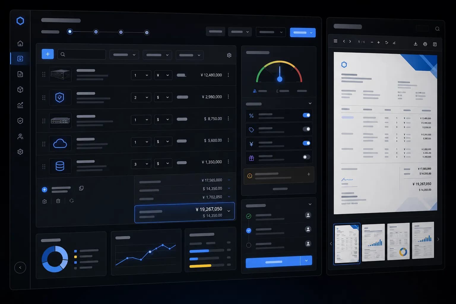Viewport: 456px width, 304px height.
Task: Click the trash delete icon below list
Action: tap(58, 201)
